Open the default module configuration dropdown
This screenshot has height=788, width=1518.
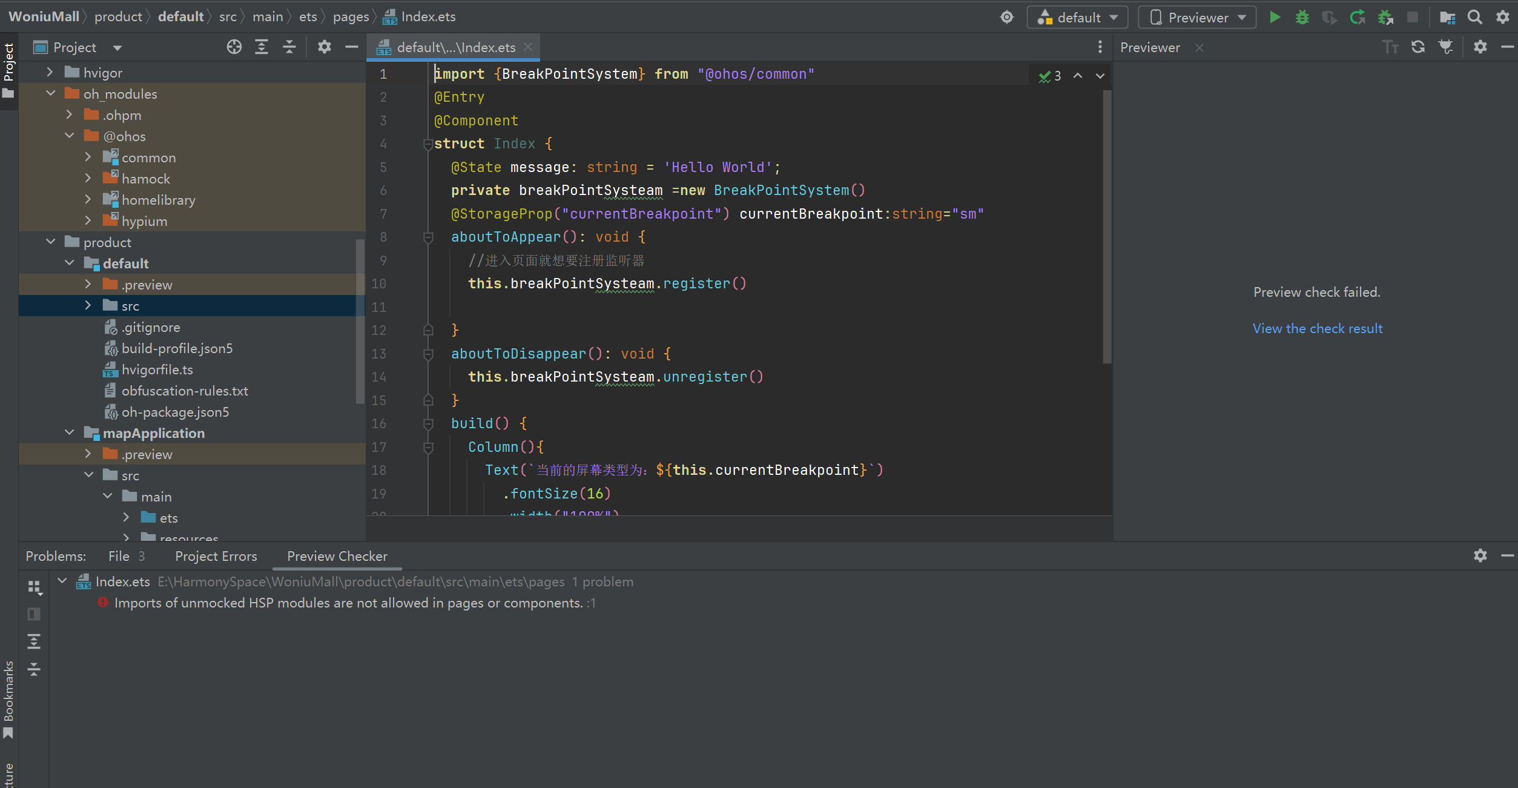tap(1078, 18)
